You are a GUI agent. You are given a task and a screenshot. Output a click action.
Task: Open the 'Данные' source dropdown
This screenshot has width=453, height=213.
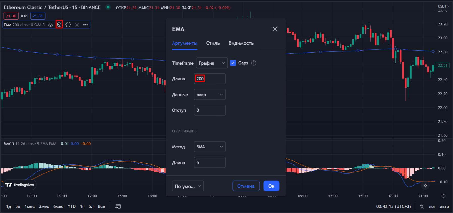coord(210,94)
